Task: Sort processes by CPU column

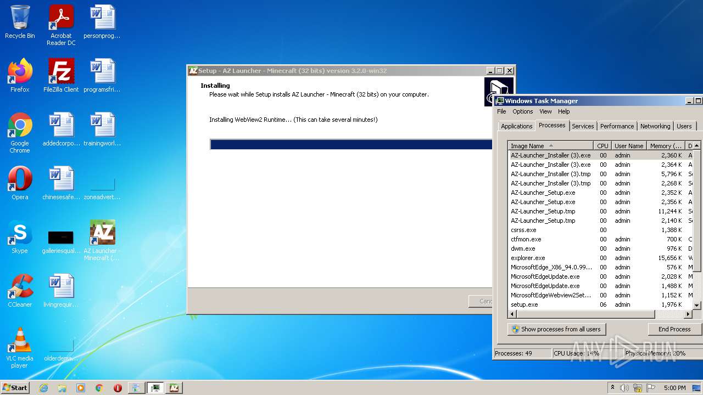Action: click(602, 146)
